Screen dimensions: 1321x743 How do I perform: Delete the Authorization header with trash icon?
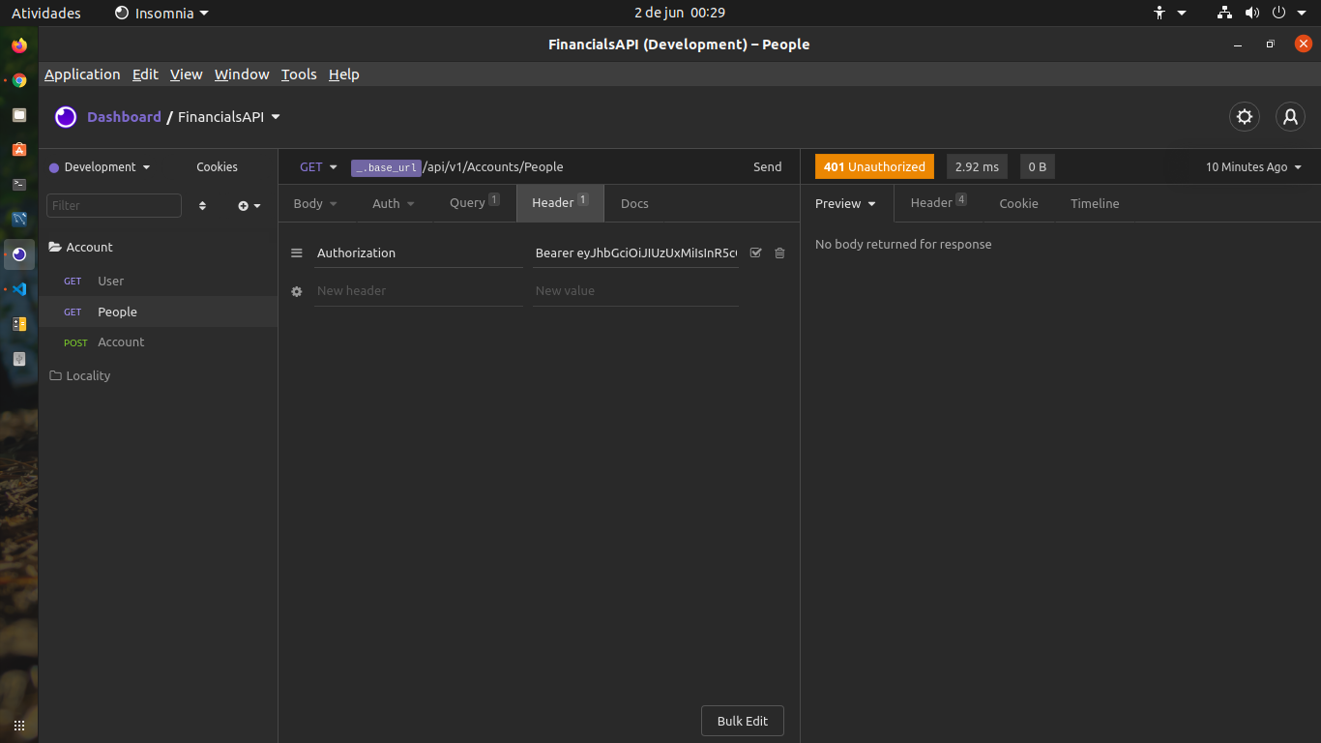pyautogui.click(x=780, y=253)
